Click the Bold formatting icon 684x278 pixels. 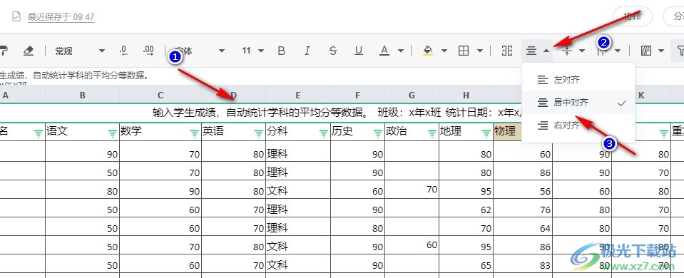point(281,51)
